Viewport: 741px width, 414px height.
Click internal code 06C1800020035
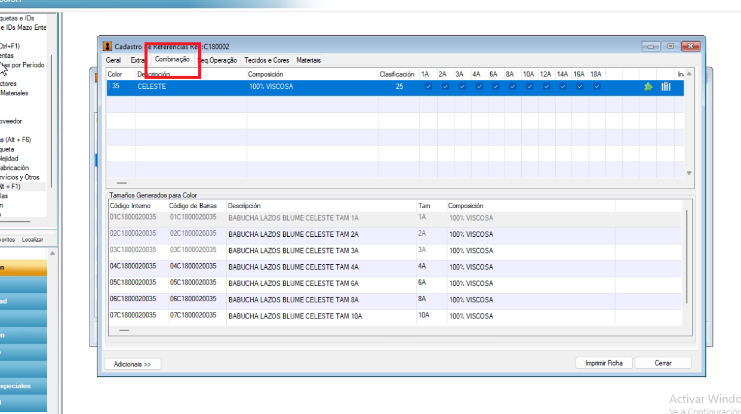click(x=133, y=299)
